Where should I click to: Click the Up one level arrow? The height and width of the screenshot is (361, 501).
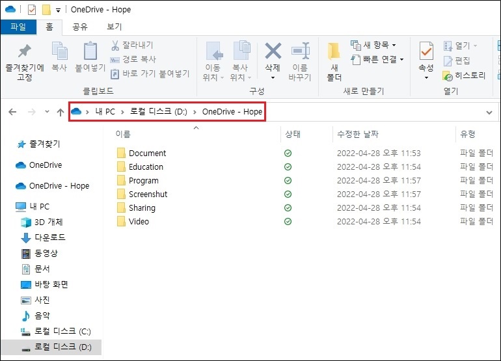point(61,112)
